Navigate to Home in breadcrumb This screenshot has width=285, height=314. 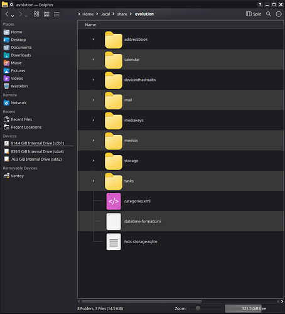pyautogui.click(x=88, y=14)
